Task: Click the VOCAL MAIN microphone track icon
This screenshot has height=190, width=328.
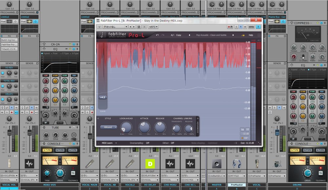Action: tap(90, 164)
